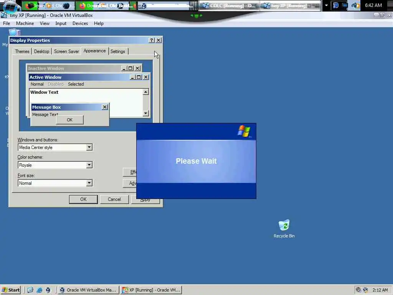Open the Devices menu
Image resolution: width=393 pixels, height=295 pixels.
[80, 23]
